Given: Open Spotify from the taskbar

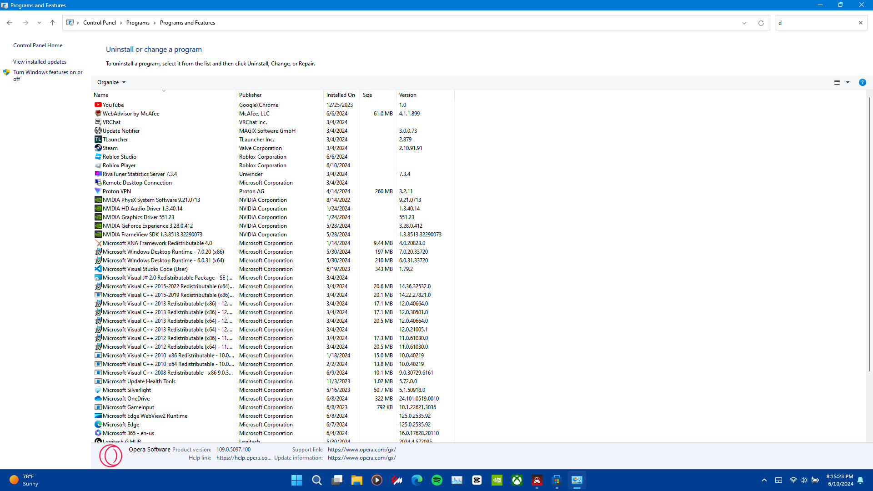Looking at the screenshot, I should 436,480.
